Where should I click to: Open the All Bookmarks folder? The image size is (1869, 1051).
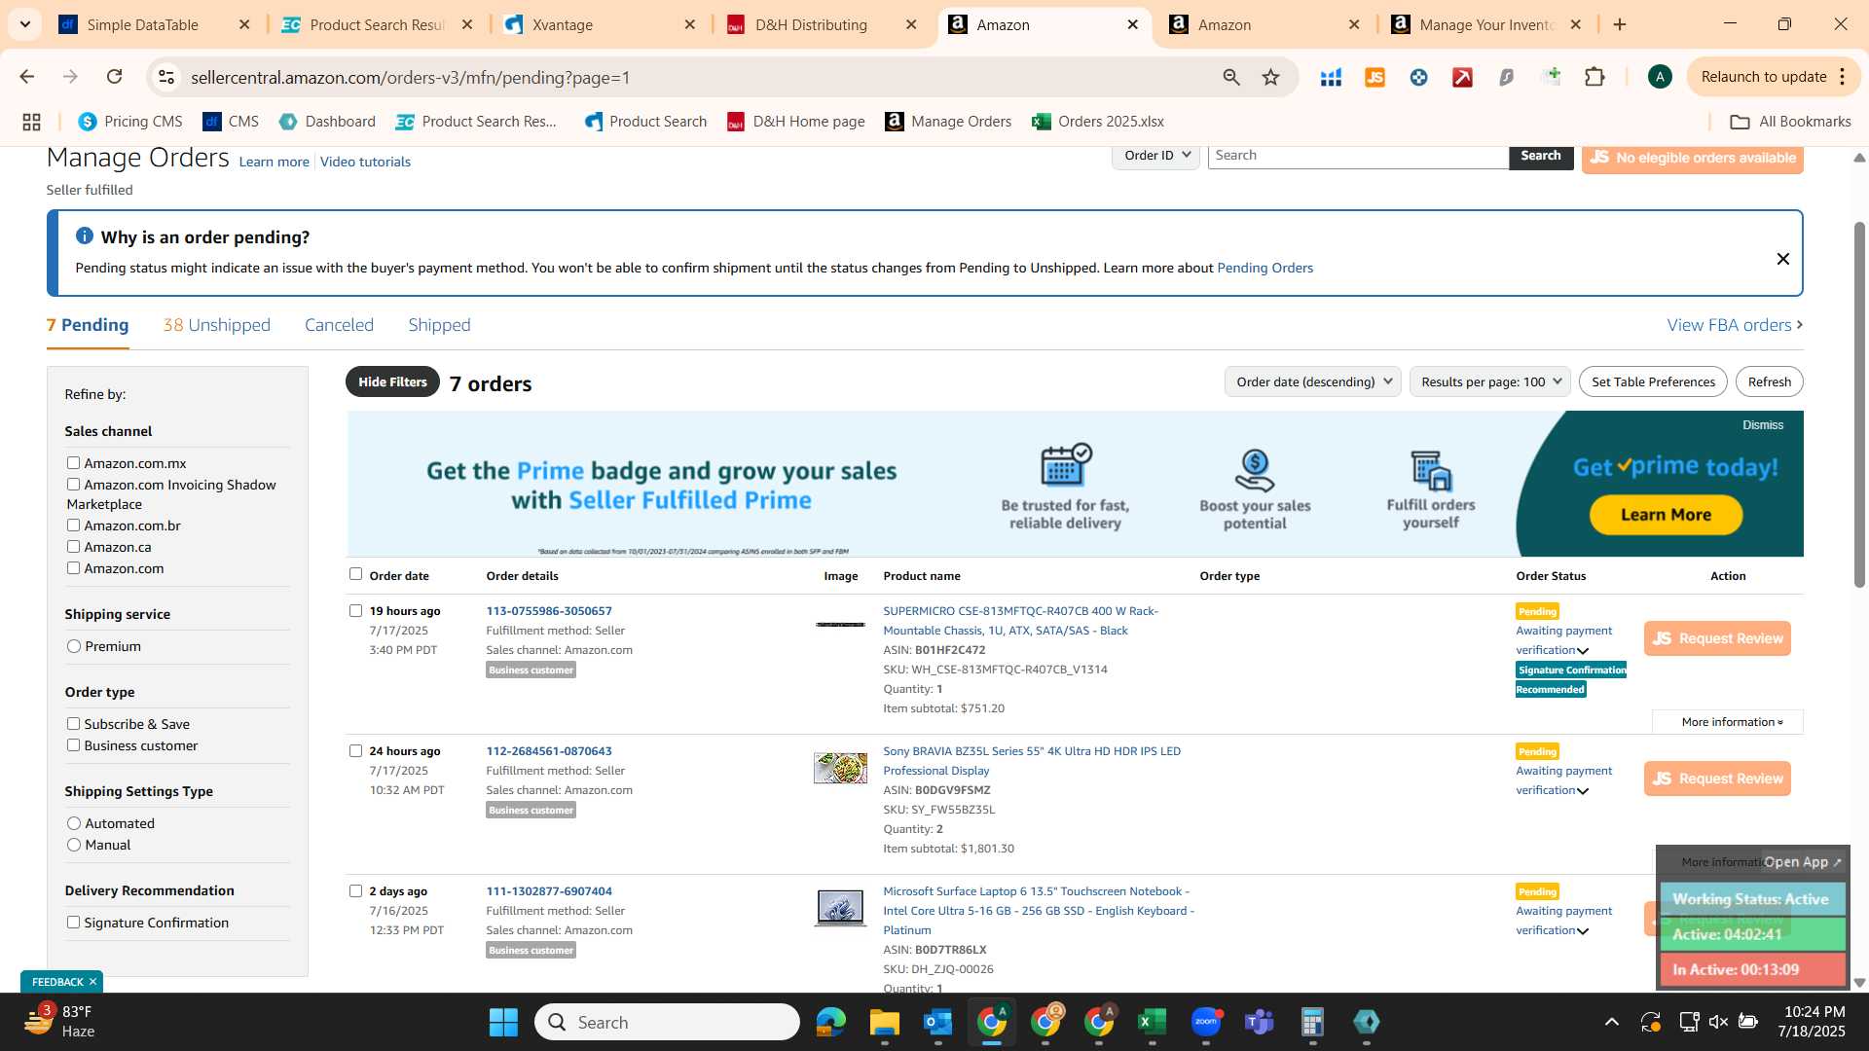[x=1790, y=122]
